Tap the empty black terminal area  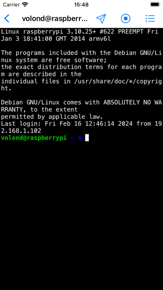click(x=81, y=212)
